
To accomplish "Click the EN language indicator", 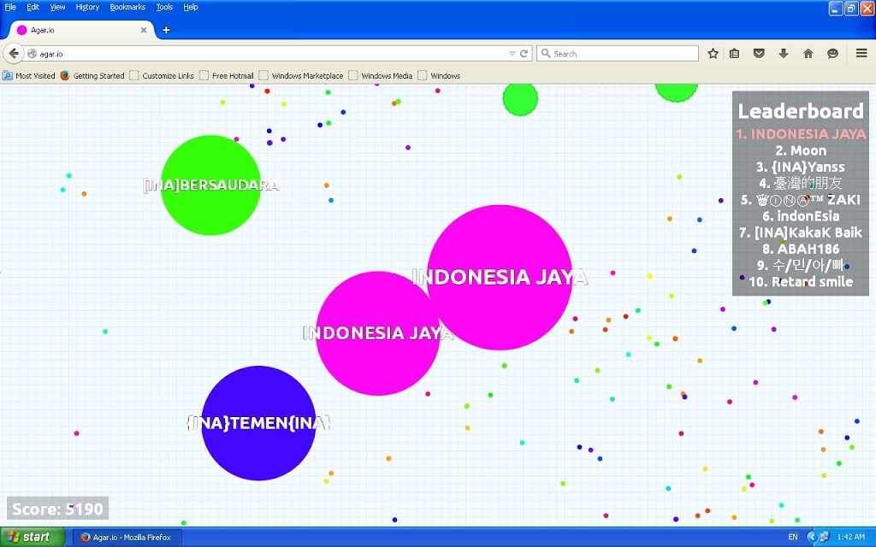I will [x=793, y=537].
